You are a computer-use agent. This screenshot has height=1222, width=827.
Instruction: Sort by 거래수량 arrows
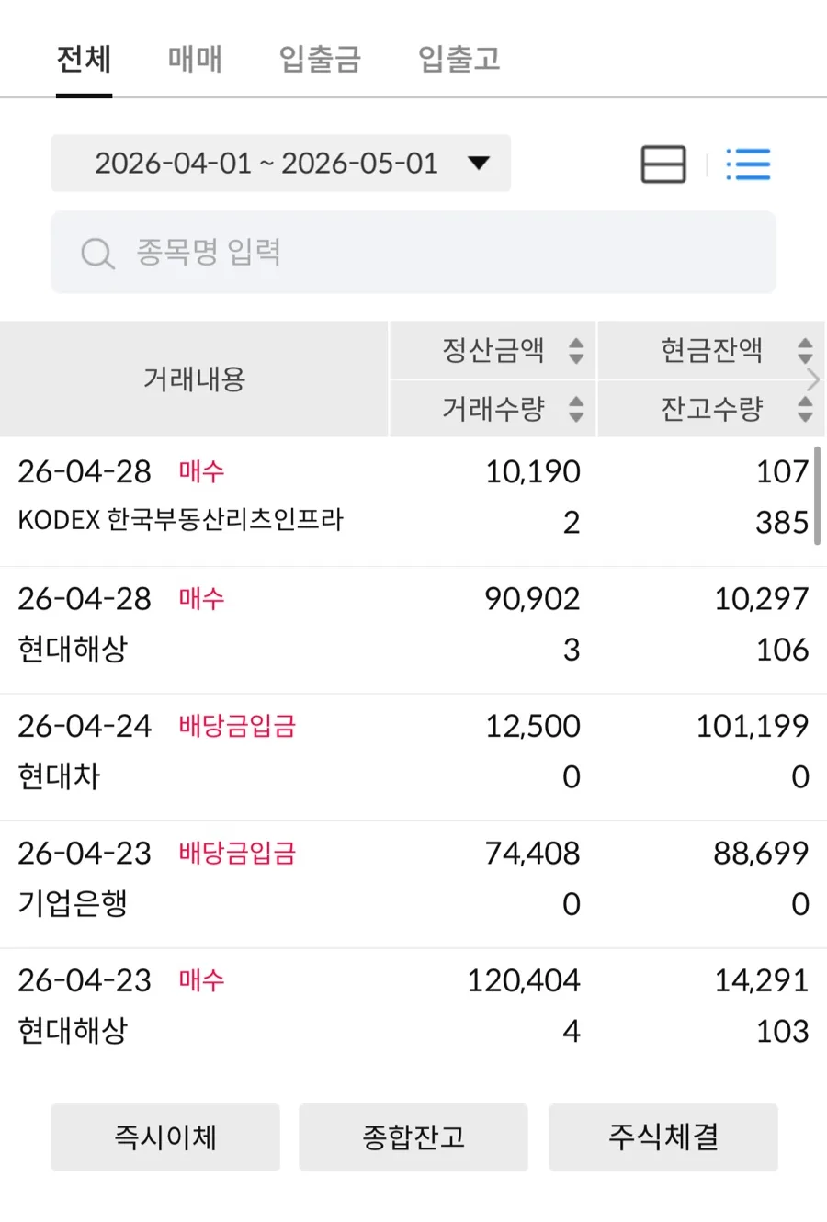tap(576, 408)
